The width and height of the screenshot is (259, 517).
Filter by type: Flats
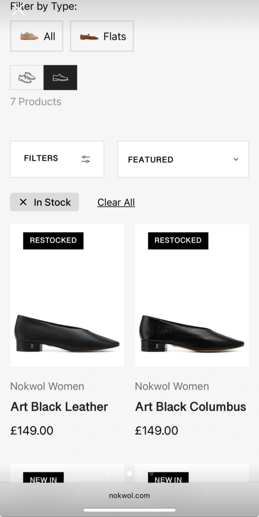[x=102, y=36]
